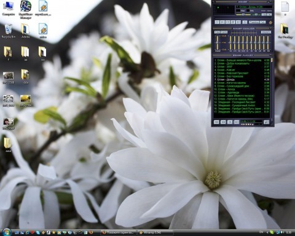
Task: Click the Winamp playlist scrollbar handle
Action: (272, 60)
